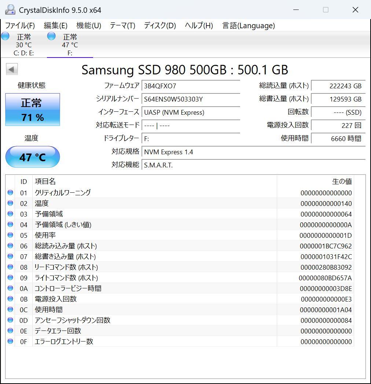Click the interface field UASP (NVM Express)
371x384 pixels.
[191, 112]
